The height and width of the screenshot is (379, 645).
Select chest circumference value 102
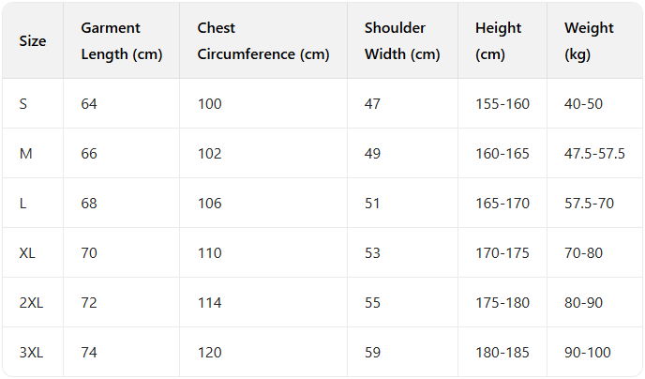tap(210, 154)
